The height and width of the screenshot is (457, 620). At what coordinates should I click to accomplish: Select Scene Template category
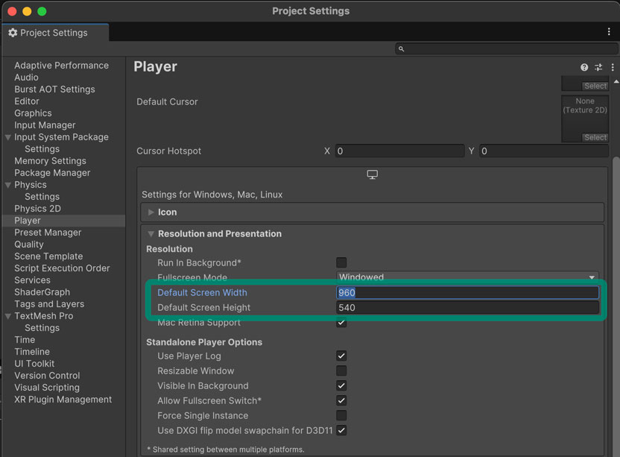(48, 256)
